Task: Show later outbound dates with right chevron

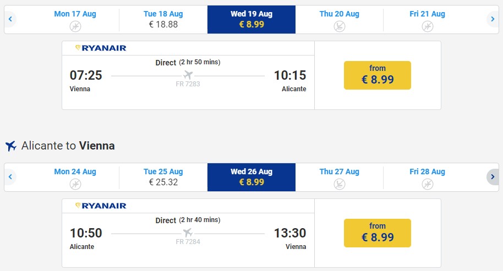Action: pyautogui.click(x=493, y=19)
